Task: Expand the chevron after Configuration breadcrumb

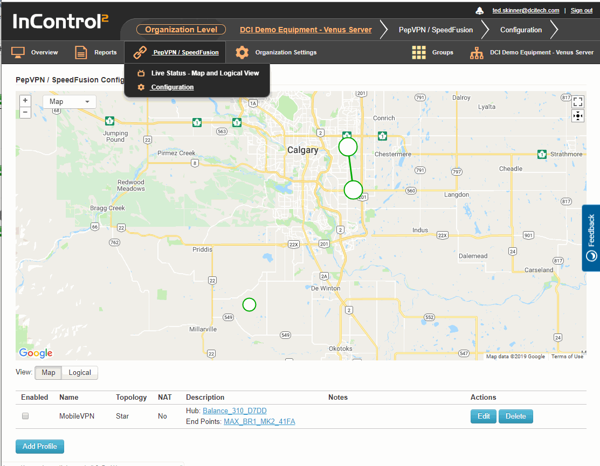Action: coord(554,30)
